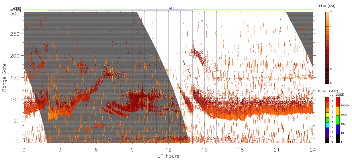Click the 3 tick on the UT hours axis
The width and height of the screenshot is (352, 162).
point(60,150)
